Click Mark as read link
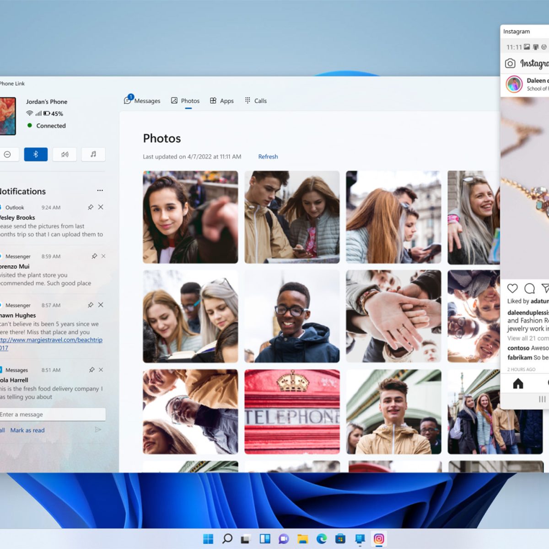The image size is (549, 549). (x=27, y=430)
